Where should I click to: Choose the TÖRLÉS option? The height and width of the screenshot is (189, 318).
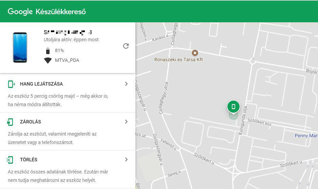click(x=29, y=160)
